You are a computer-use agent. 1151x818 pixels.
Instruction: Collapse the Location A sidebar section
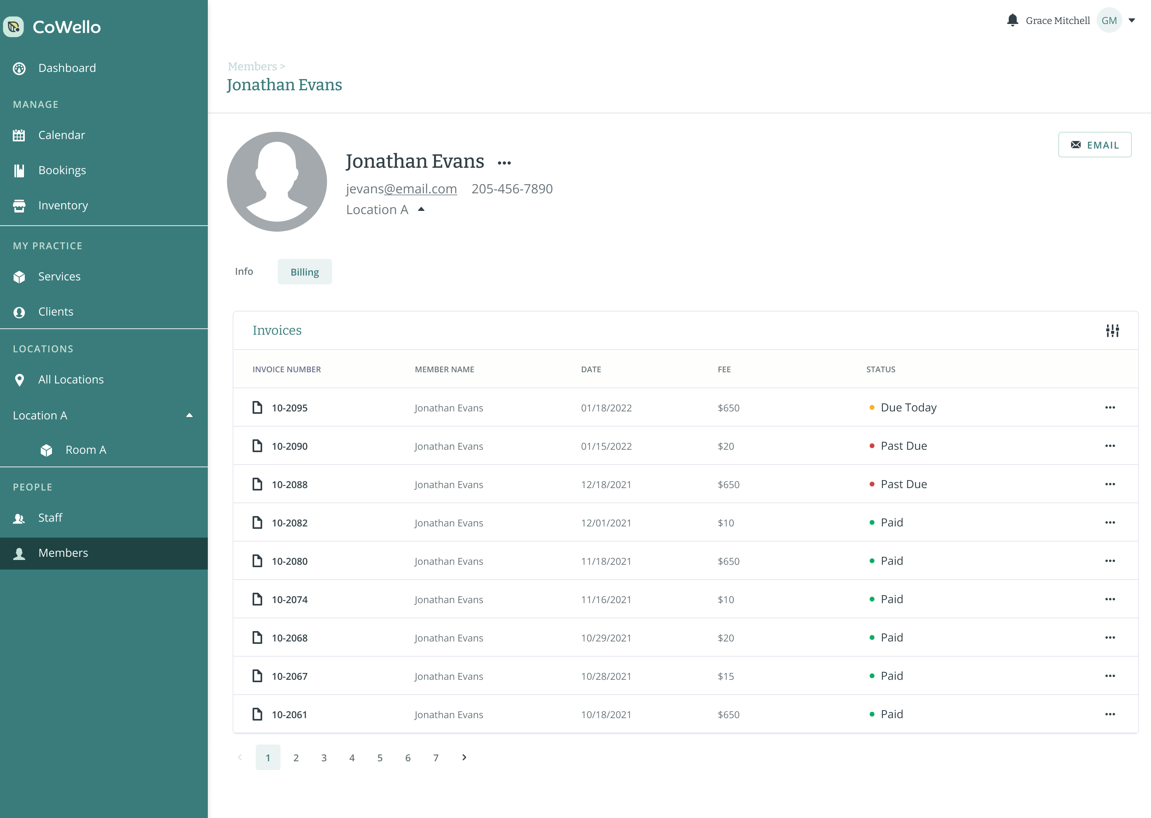189,415
